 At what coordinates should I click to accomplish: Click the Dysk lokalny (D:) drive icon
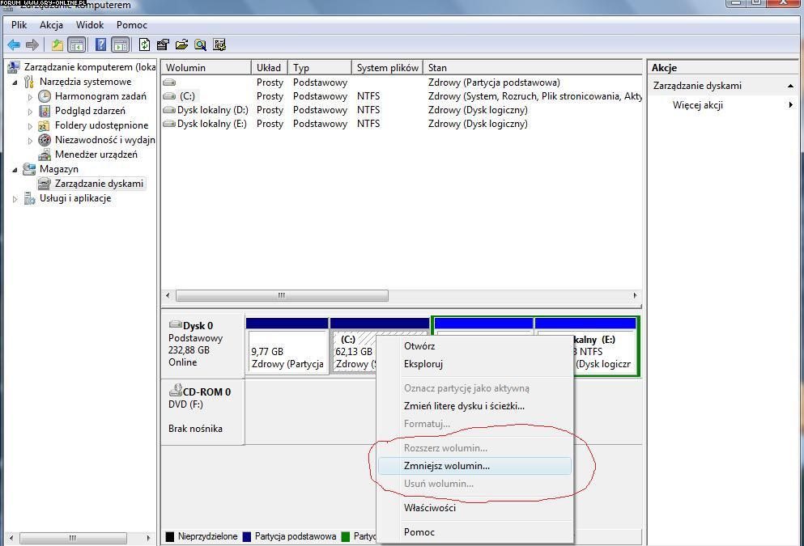click(x=169, y=110)
